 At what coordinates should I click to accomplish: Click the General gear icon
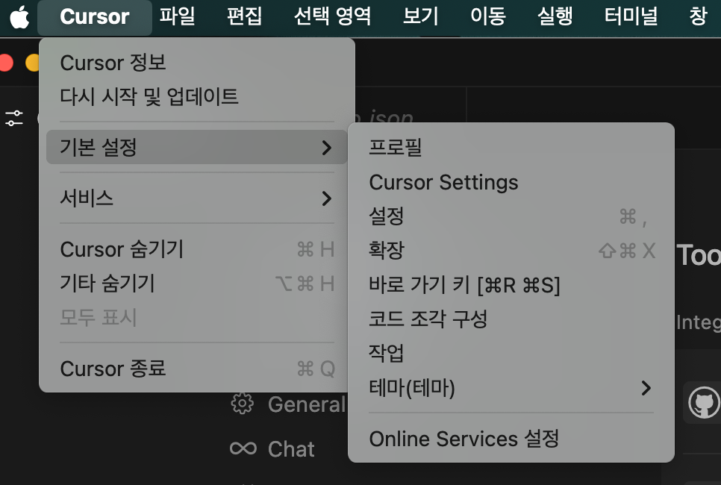[243, 404]
